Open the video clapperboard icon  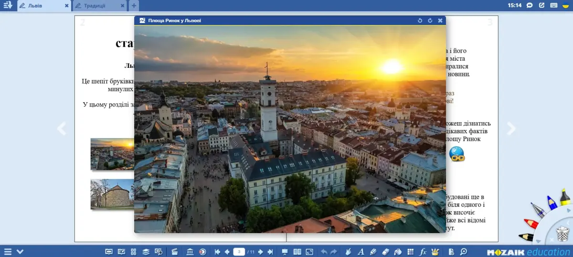175,251
